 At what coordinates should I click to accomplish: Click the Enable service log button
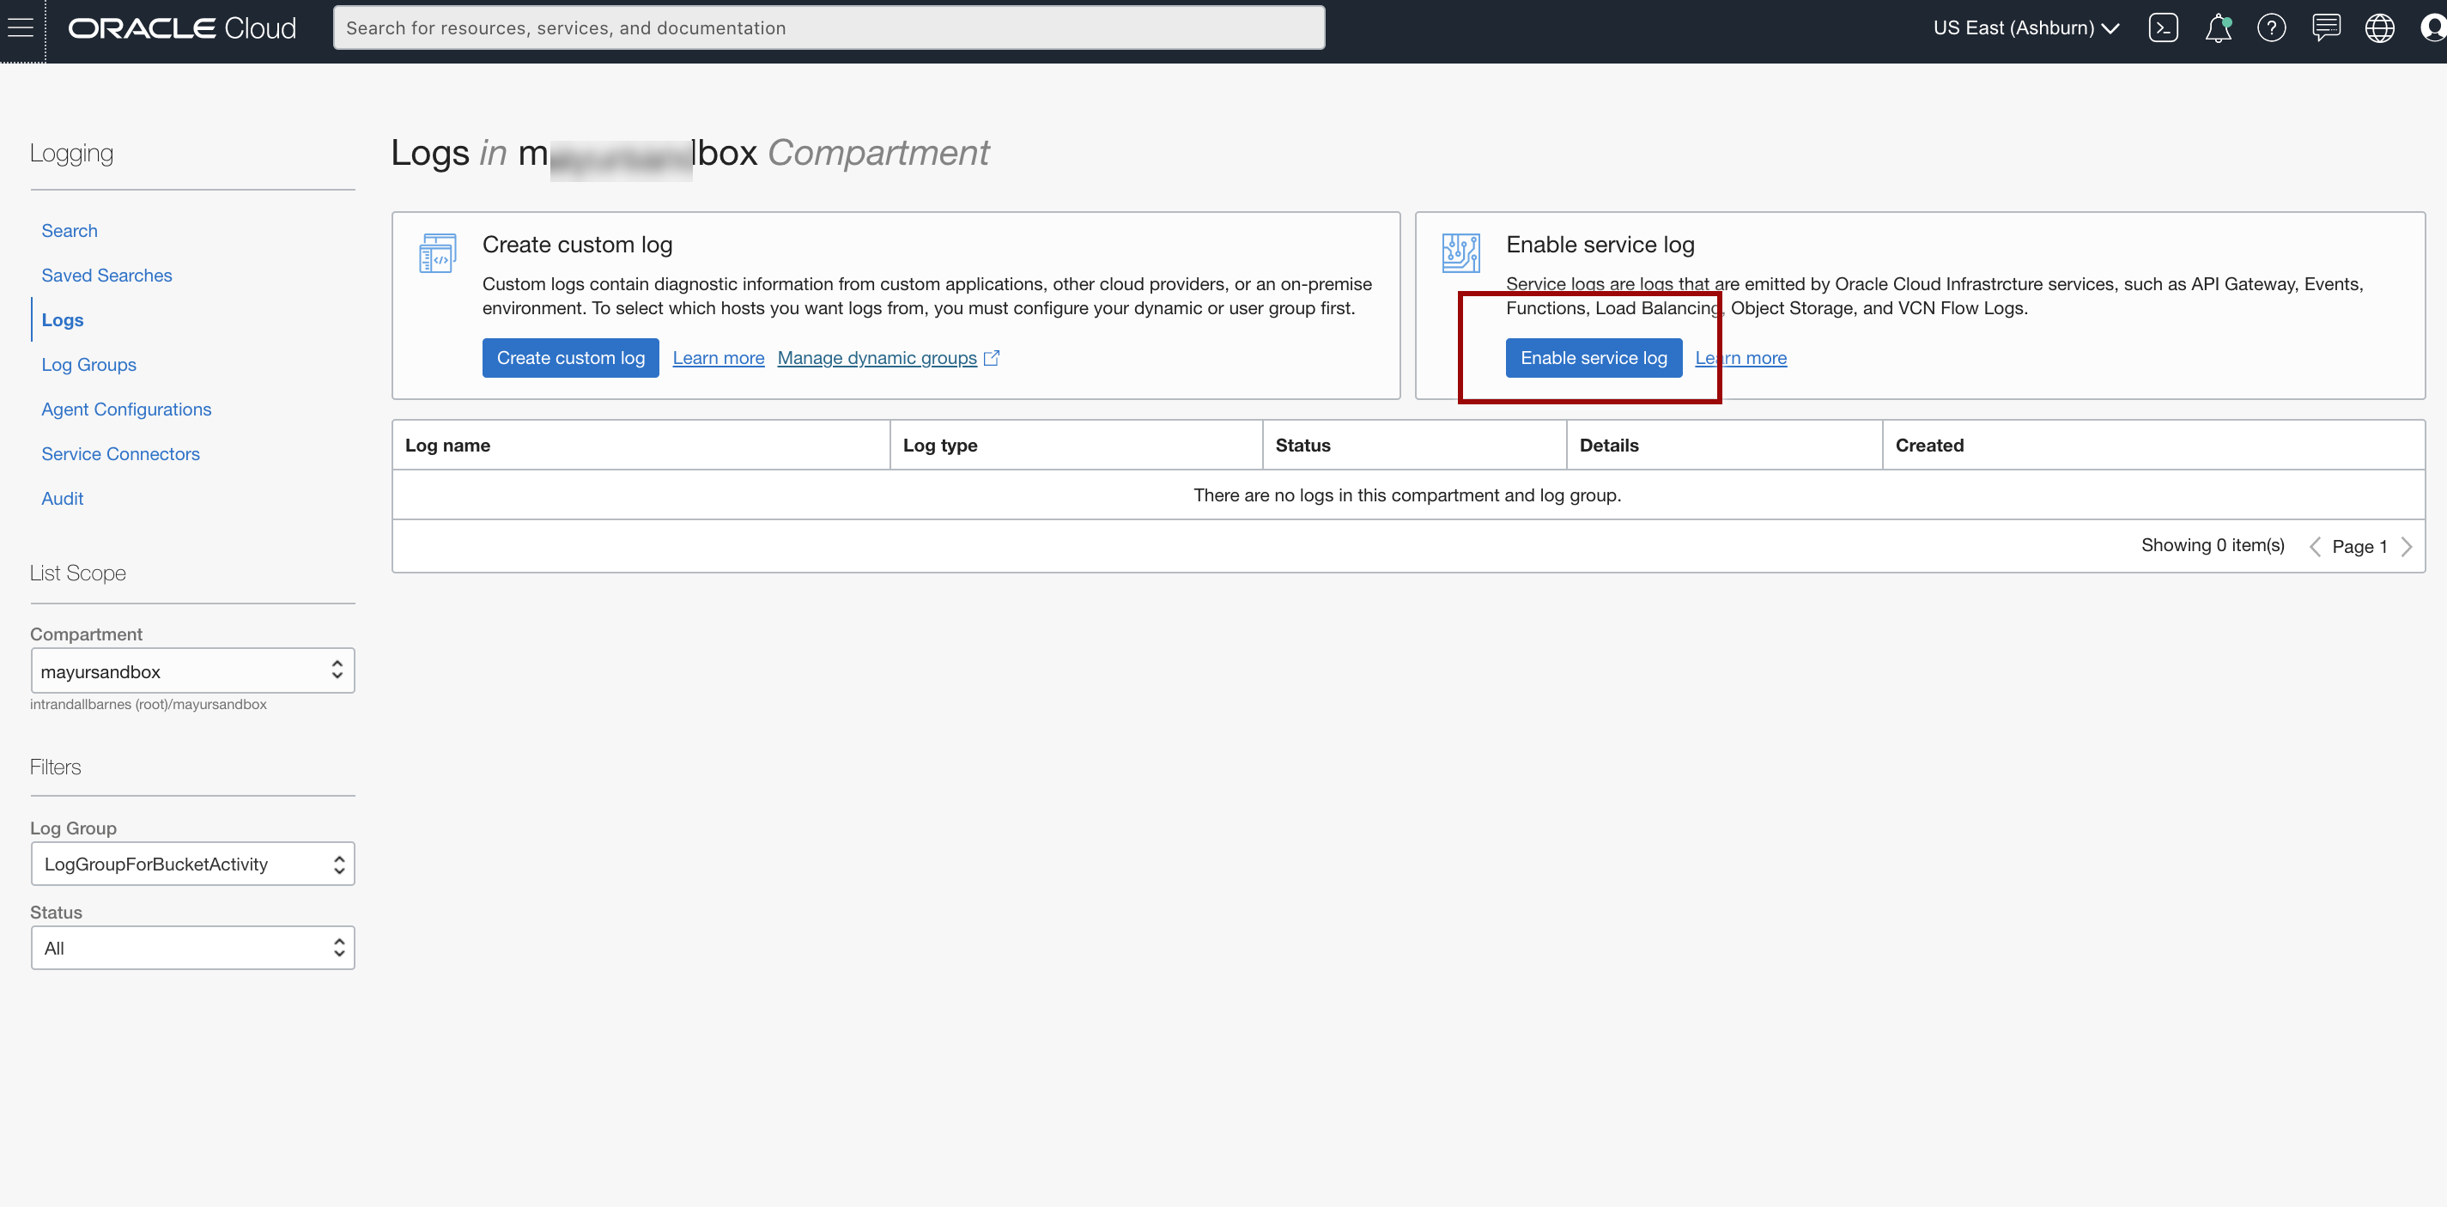pyautogui.click(x=1593, y=358)
